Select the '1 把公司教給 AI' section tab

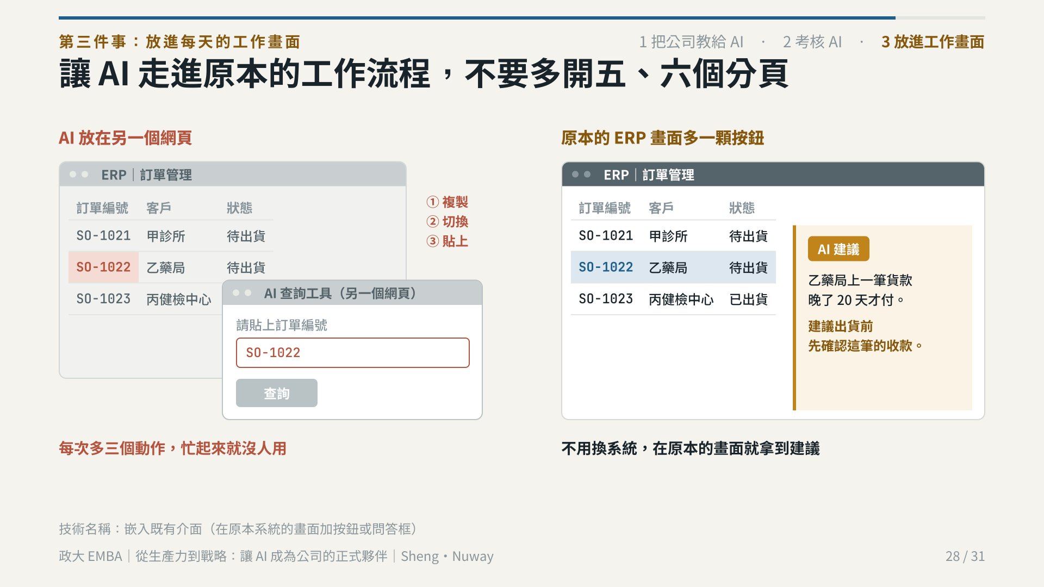(691, 42)
